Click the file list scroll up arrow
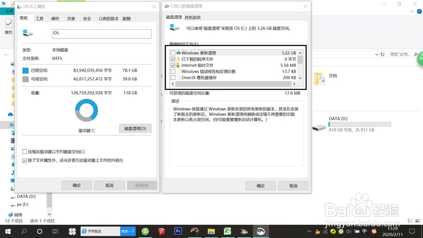This screenshot has height=238, width=423. [x=300, y=53]
